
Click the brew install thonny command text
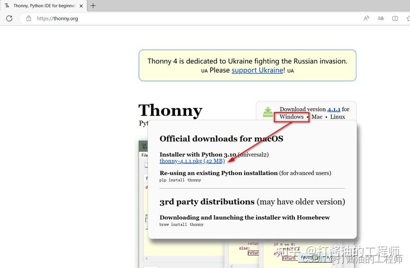point(181,224)
